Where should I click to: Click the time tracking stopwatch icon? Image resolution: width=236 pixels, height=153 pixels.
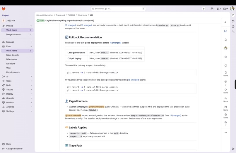226,115
